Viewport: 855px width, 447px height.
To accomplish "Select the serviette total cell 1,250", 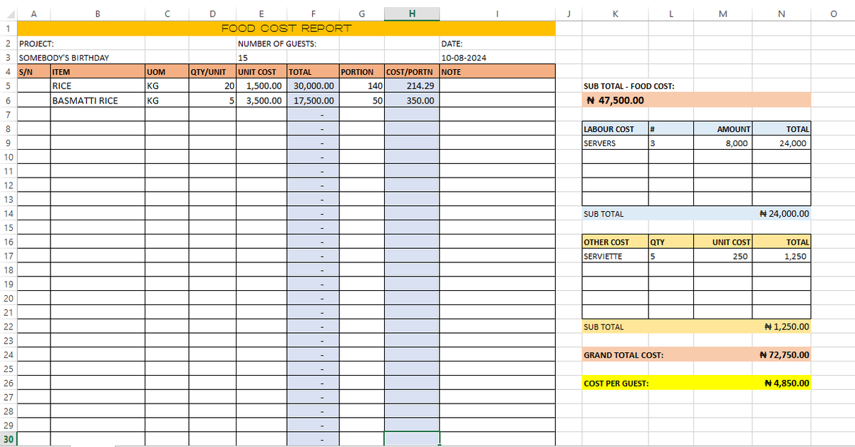I will click(x=782, y=256).
